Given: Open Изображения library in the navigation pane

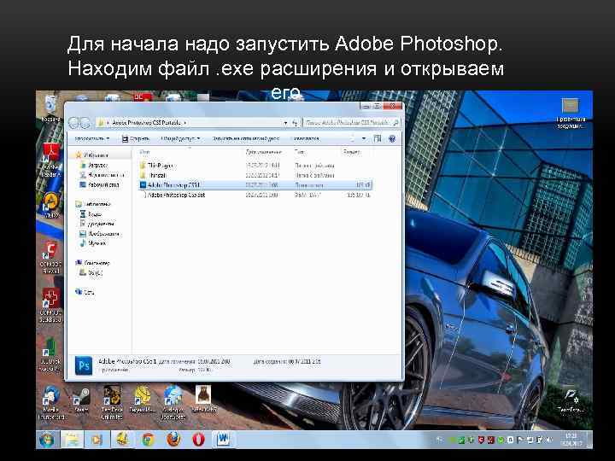Looking at the screenshot, I should [x=99, y=233].
